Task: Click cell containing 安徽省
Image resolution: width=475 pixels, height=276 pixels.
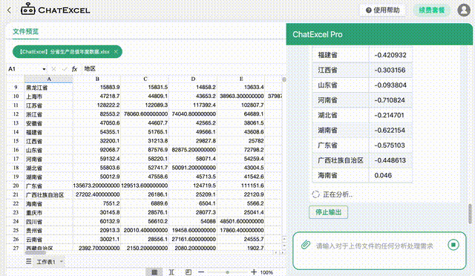Action: pyautogui.click(x=48, y=123)
